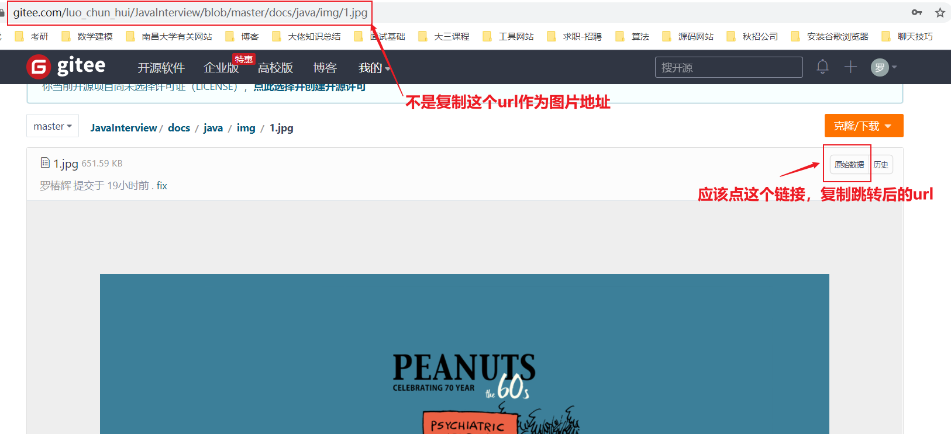This screenshot has height=434, width=951.
Task: Click the bookmark star icon in address bar
Action: 940,12
